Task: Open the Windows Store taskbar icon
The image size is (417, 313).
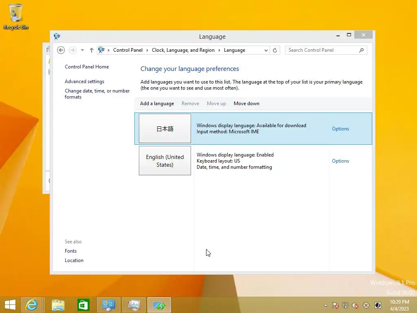Action: 83,305
